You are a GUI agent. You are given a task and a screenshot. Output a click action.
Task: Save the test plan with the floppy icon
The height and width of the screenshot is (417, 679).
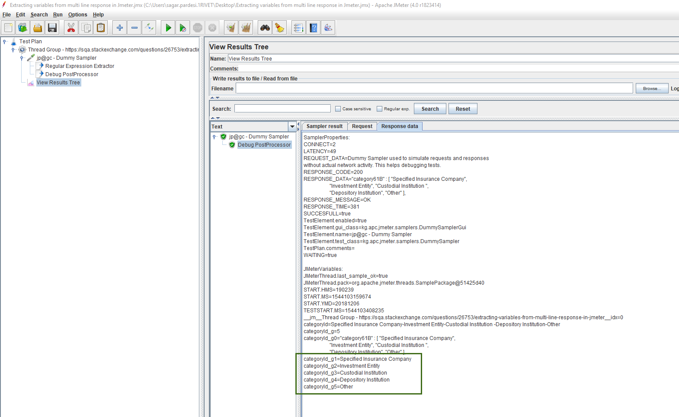click(52, 28)
